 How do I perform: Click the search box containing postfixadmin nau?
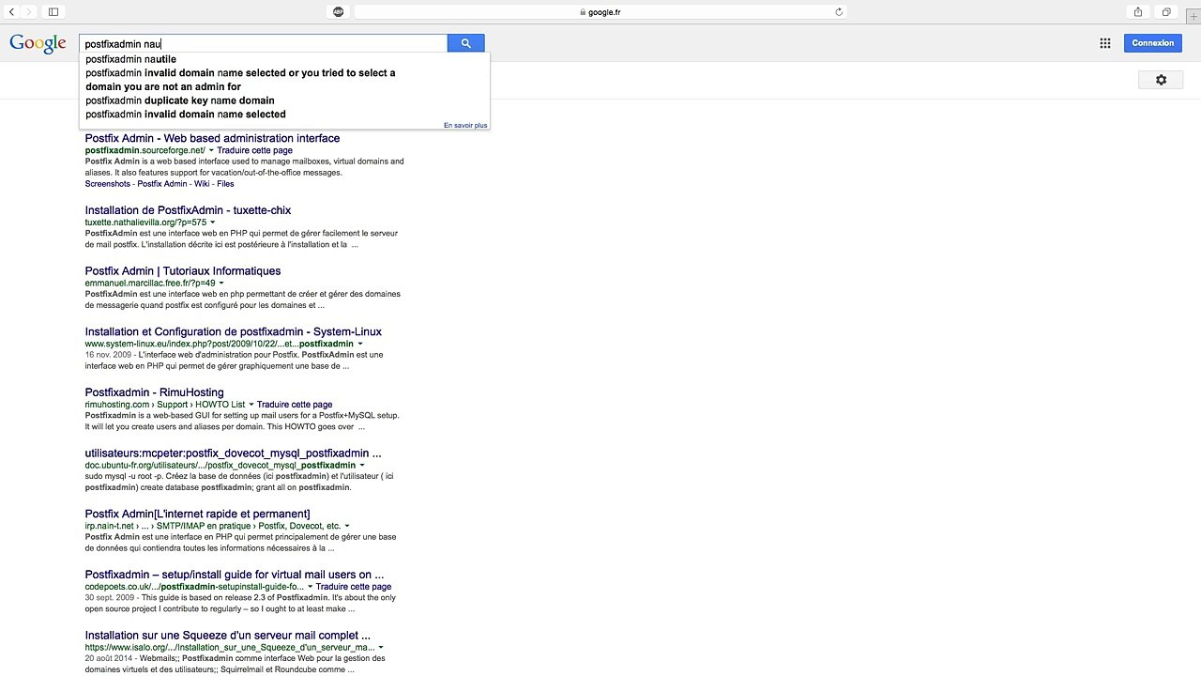coord(264,43)
